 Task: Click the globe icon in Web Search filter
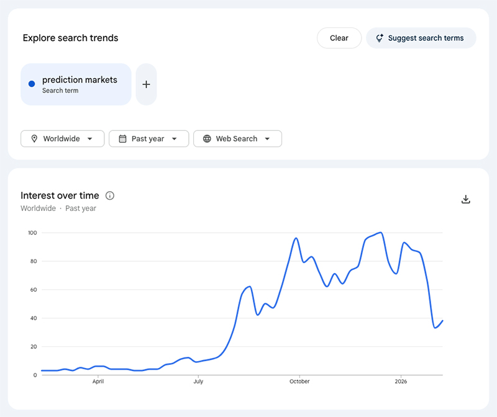(207, 138)
